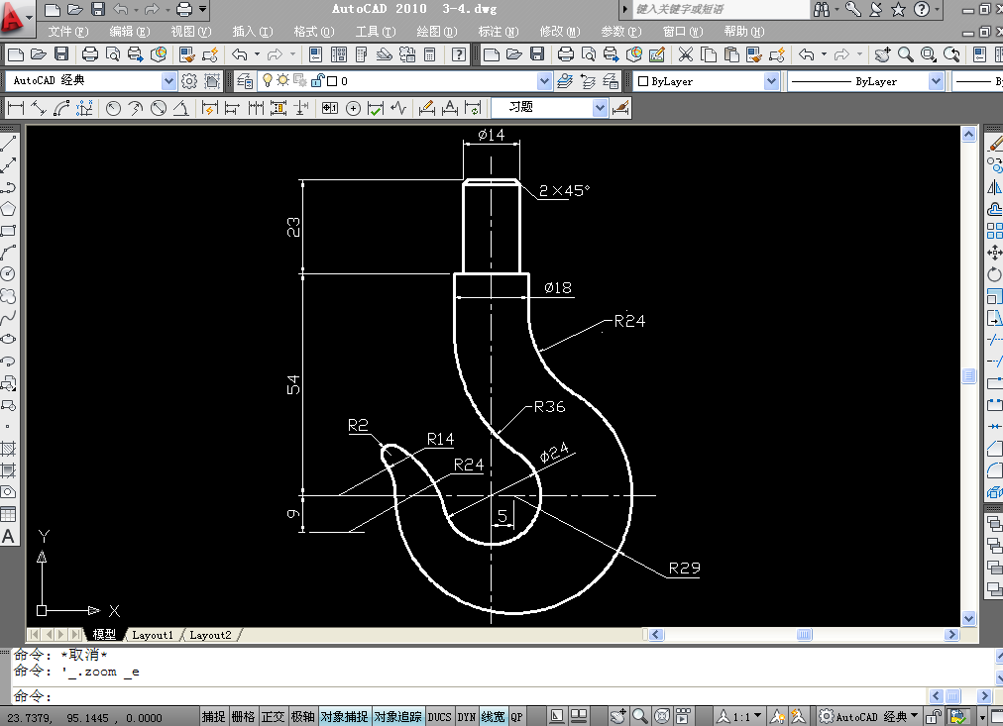Click the ByLayer color swatch box
The width and height of the screenshot is (1003, 726).
point(643,81)
